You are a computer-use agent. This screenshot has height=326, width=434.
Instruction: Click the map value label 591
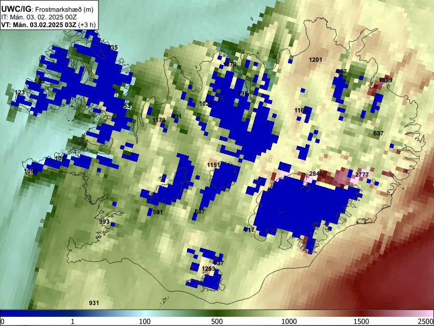[158, 212]
